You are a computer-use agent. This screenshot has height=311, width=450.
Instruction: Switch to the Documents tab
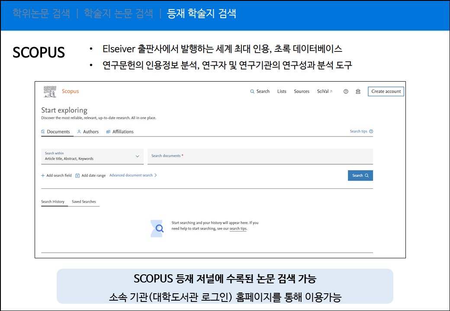coord(56,132)
